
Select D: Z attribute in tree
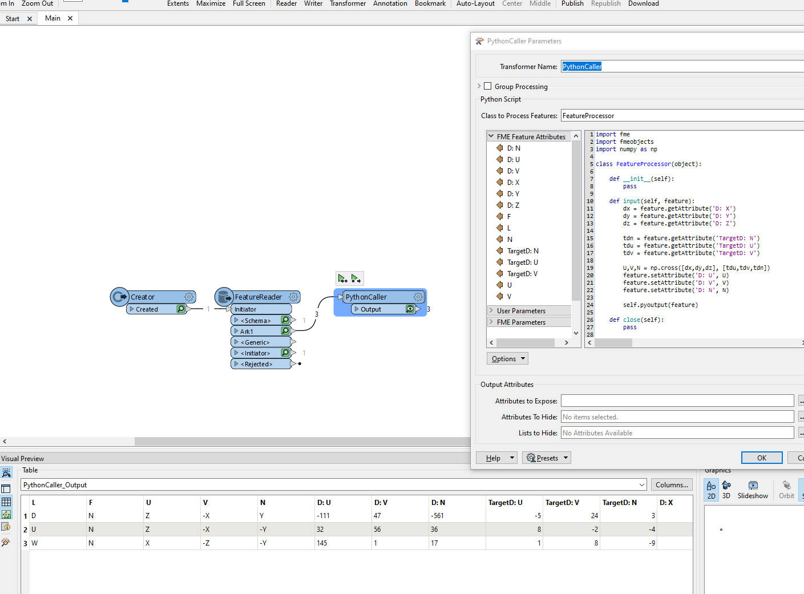pyautogui.click(x=513, y=205)
